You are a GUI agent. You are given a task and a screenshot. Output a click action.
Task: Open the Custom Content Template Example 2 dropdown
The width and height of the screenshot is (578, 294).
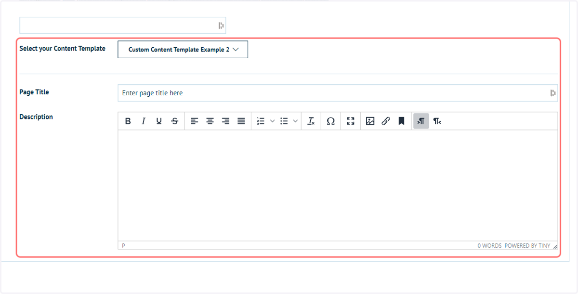183,50
